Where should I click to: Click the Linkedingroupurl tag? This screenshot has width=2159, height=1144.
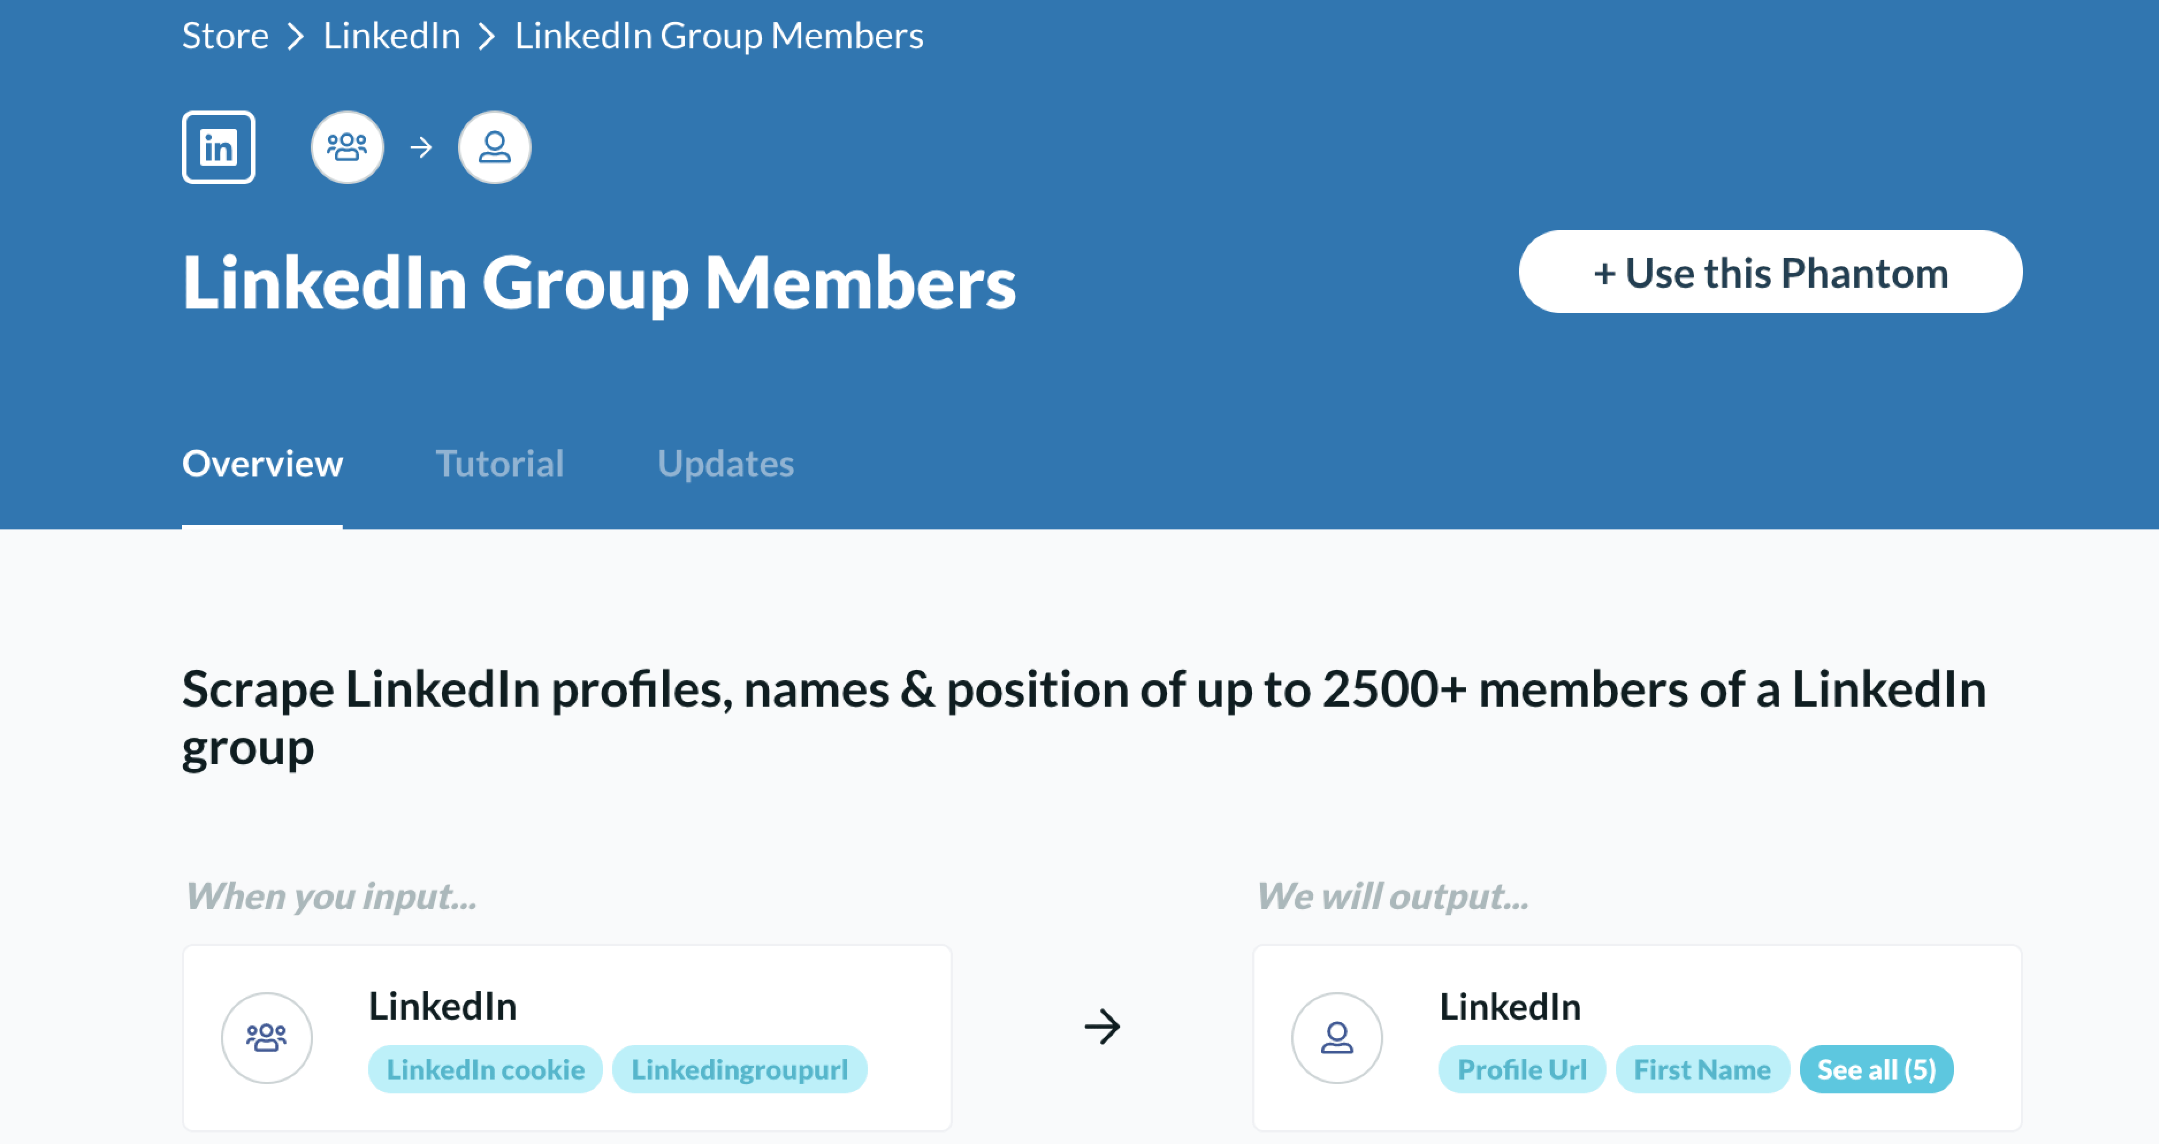(739, 1069)
